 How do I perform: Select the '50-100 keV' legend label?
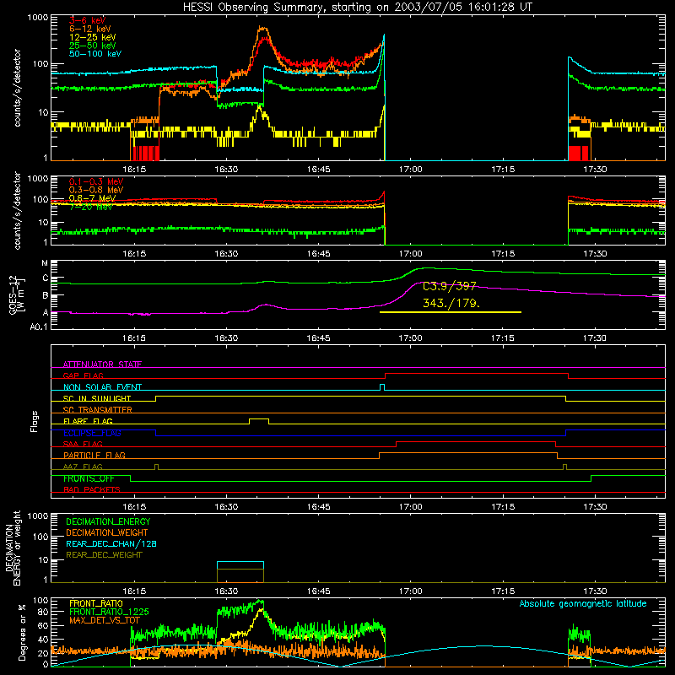(x=95, y=54)
